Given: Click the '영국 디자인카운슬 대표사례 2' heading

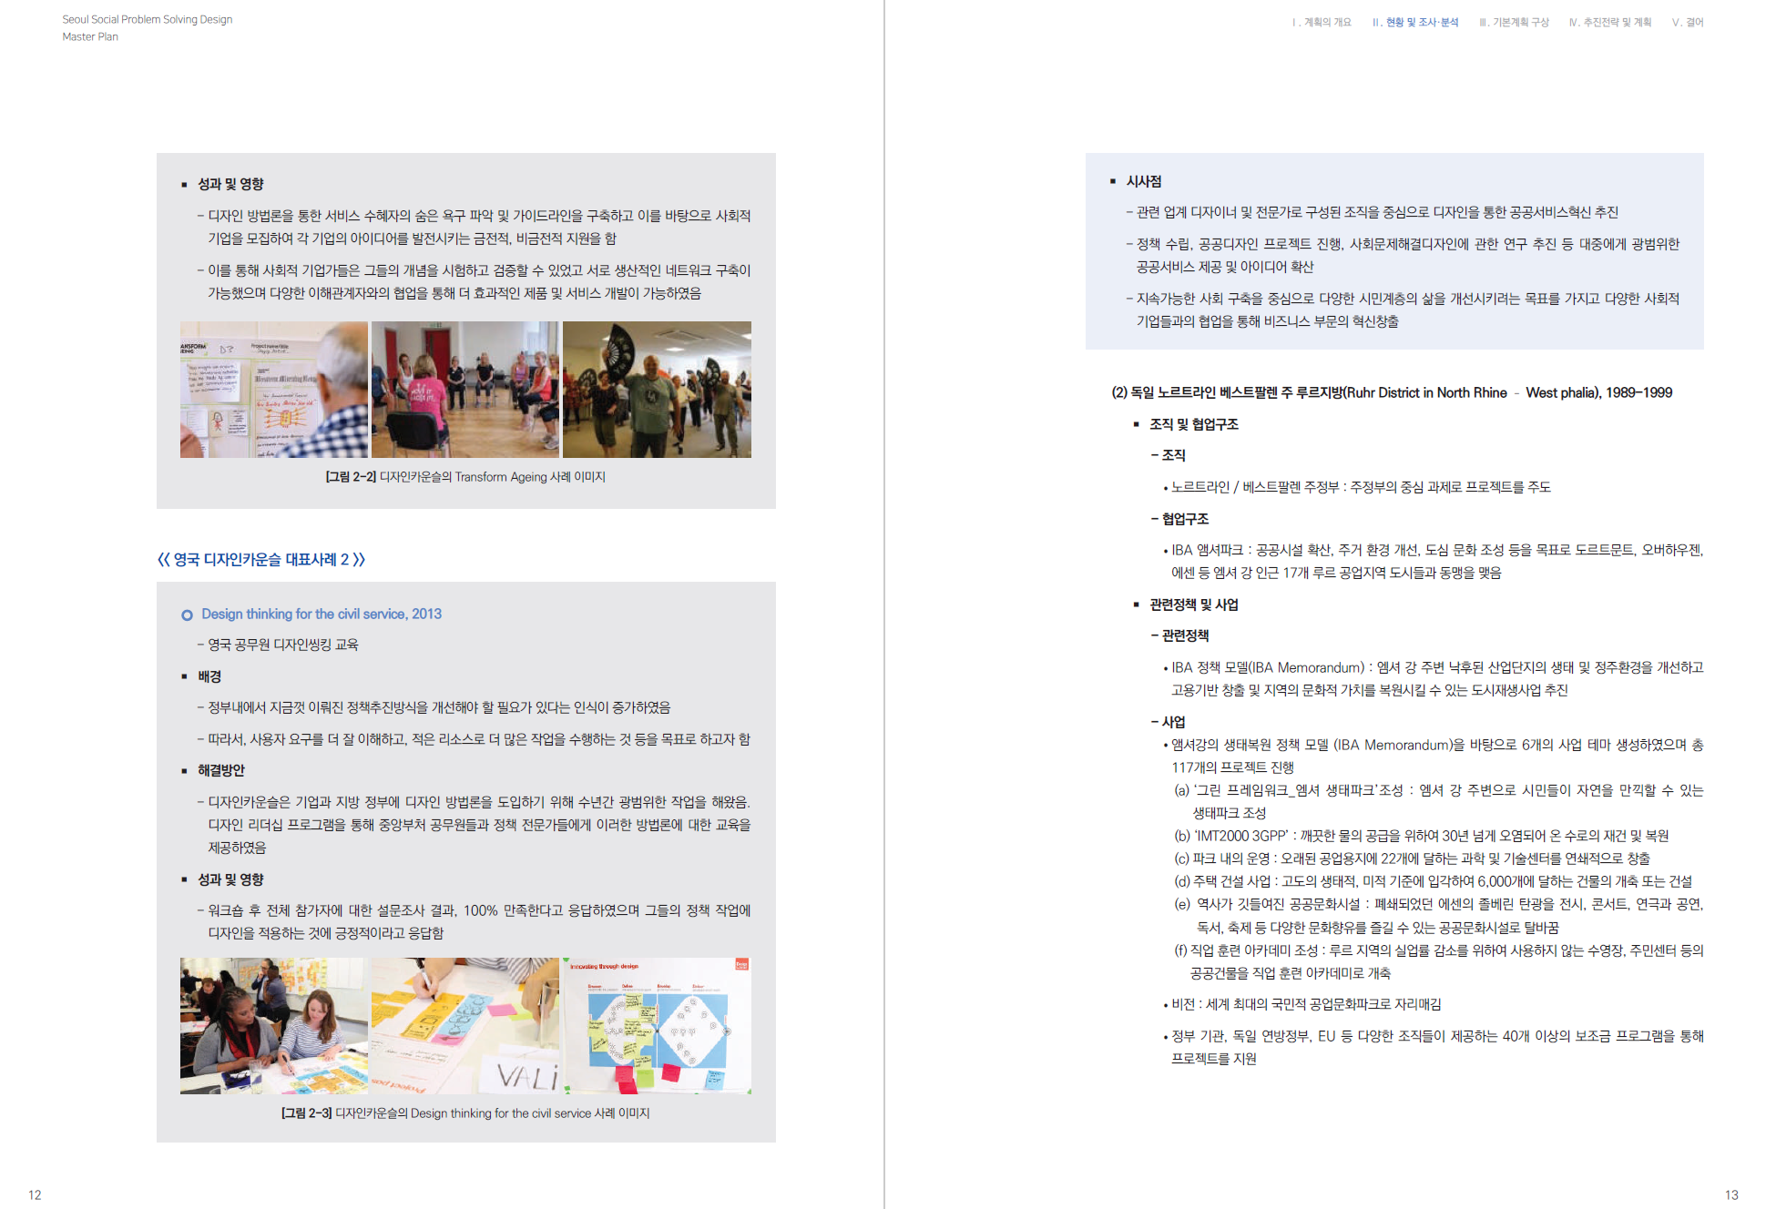Looking at the screenshot, I should click(260, 560).
